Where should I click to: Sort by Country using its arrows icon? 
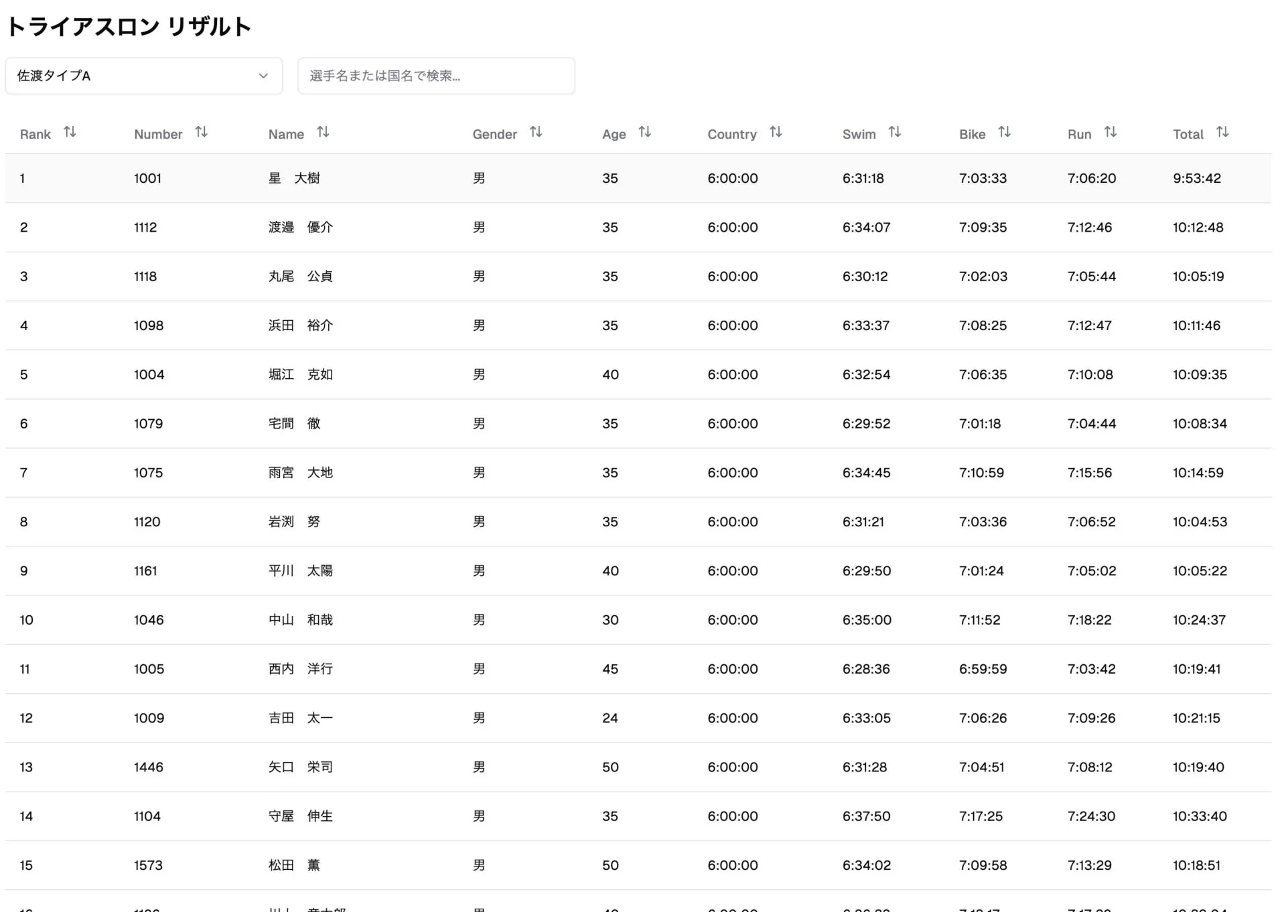pyautogui.click(x=776, y=133)
